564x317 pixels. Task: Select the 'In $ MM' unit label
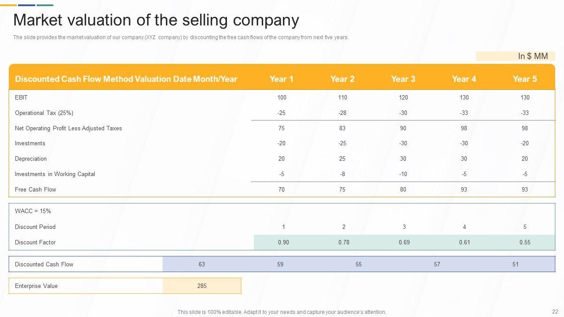click(533, 56)
